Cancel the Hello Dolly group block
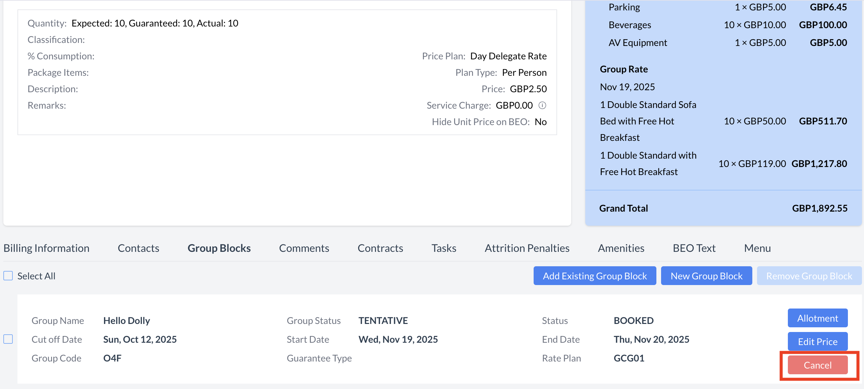Screen dimensions: 864x389 click(817, 365)
